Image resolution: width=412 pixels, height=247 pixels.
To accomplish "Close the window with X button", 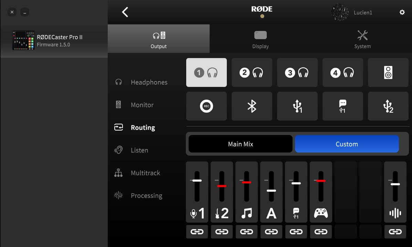I will coord(12,12).
